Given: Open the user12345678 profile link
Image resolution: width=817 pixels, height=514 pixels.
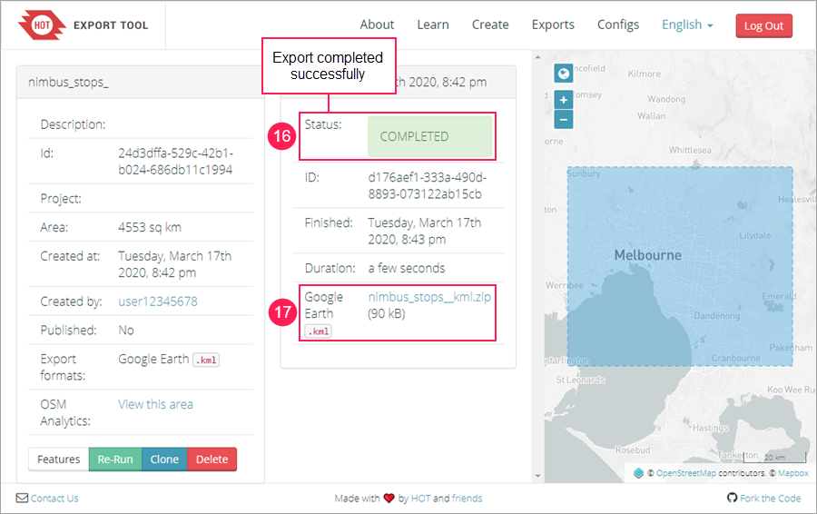Looking at the screenshot, I should point(158,301).
